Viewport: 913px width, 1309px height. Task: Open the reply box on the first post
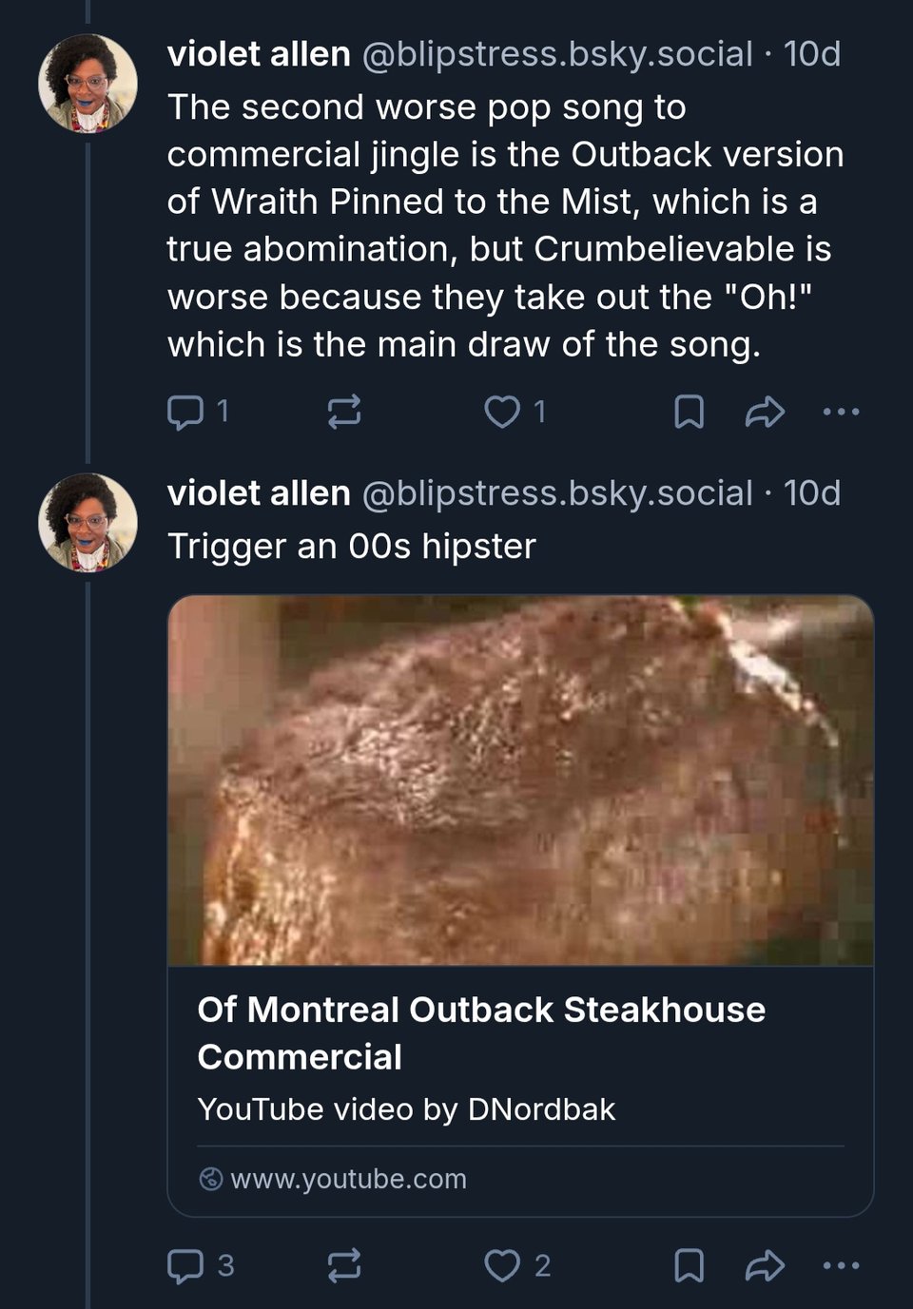tap(188, 411)
